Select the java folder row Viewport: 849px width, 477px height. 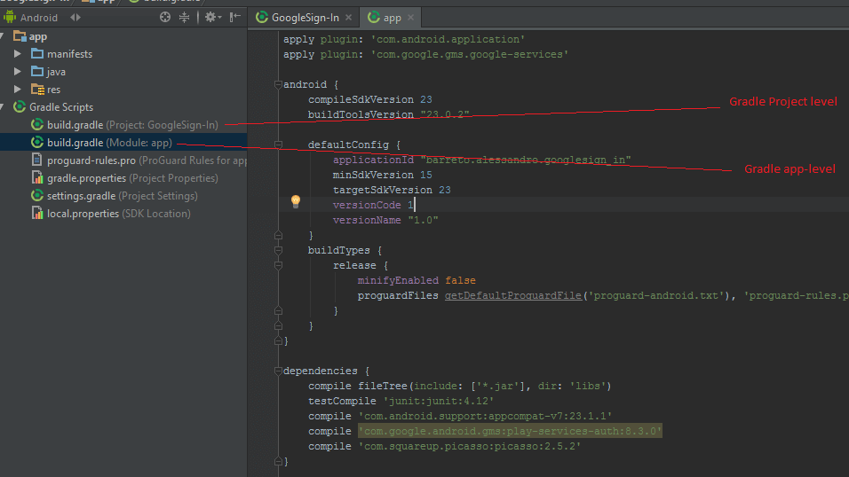(123, 72)
